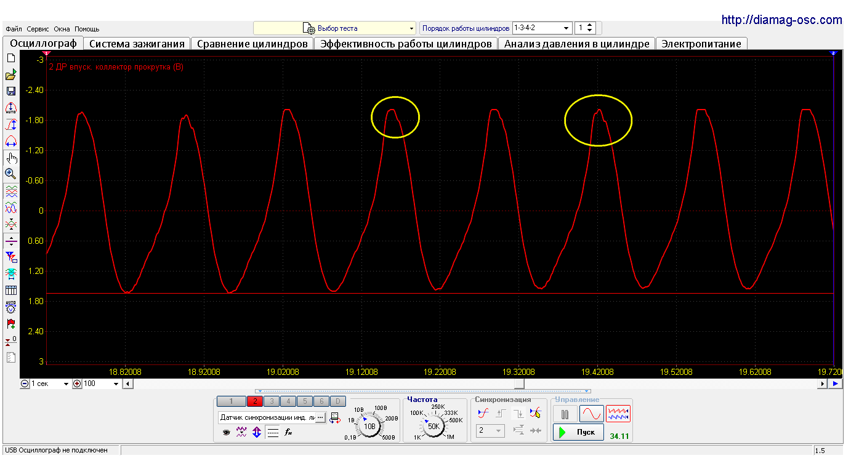This screenshot has width=851, height=458.
Task: Toggle channel 3 button
Action: (x=272, y=401)
